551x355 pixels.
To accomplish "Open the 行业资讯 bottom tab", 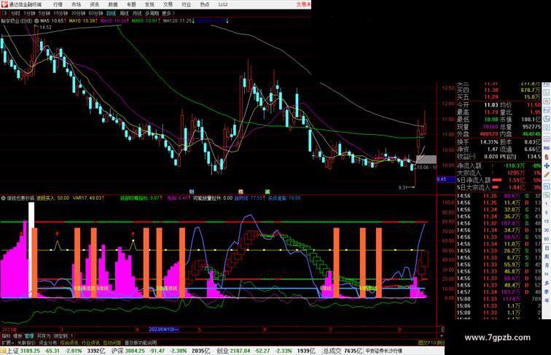I will [90, 343].
